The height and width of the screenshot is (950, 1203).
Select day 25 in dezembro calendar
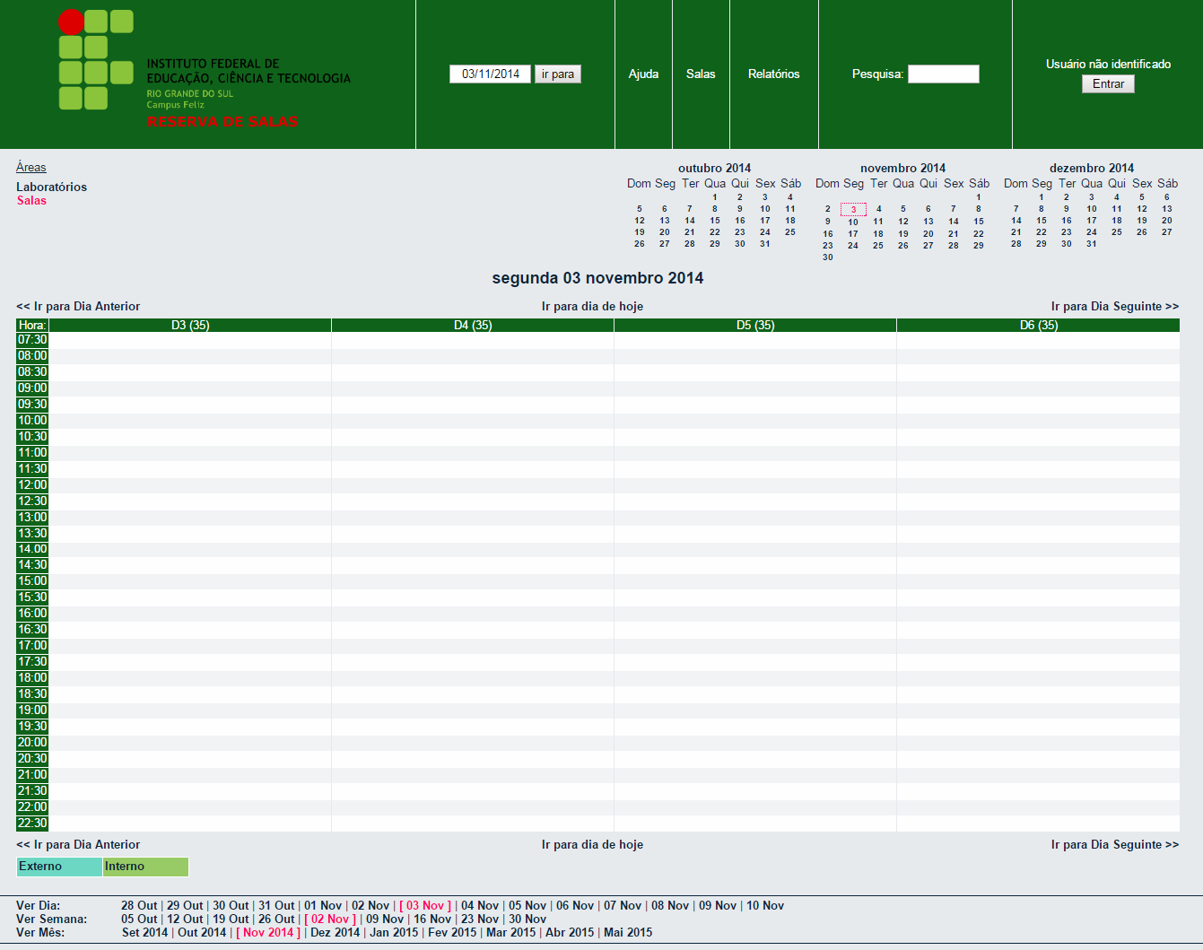[x=1117, y=232]
